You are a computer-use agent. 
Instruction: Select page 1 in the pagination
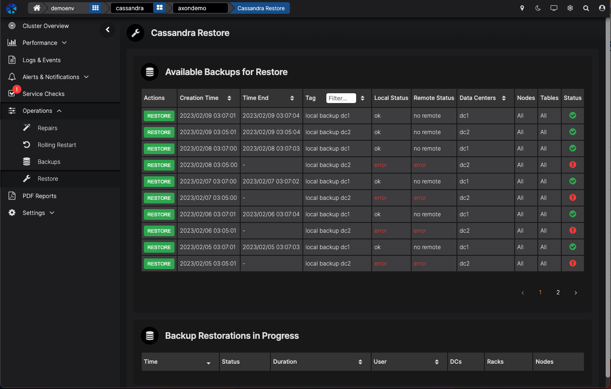coord(540,292)
